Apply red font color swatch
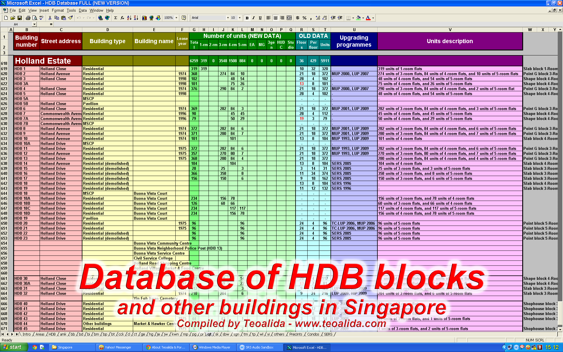This screenshot has height=352, width=563. pos(369,18)
